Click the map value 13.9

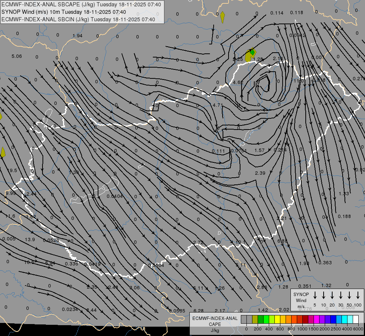click(30, 239)
